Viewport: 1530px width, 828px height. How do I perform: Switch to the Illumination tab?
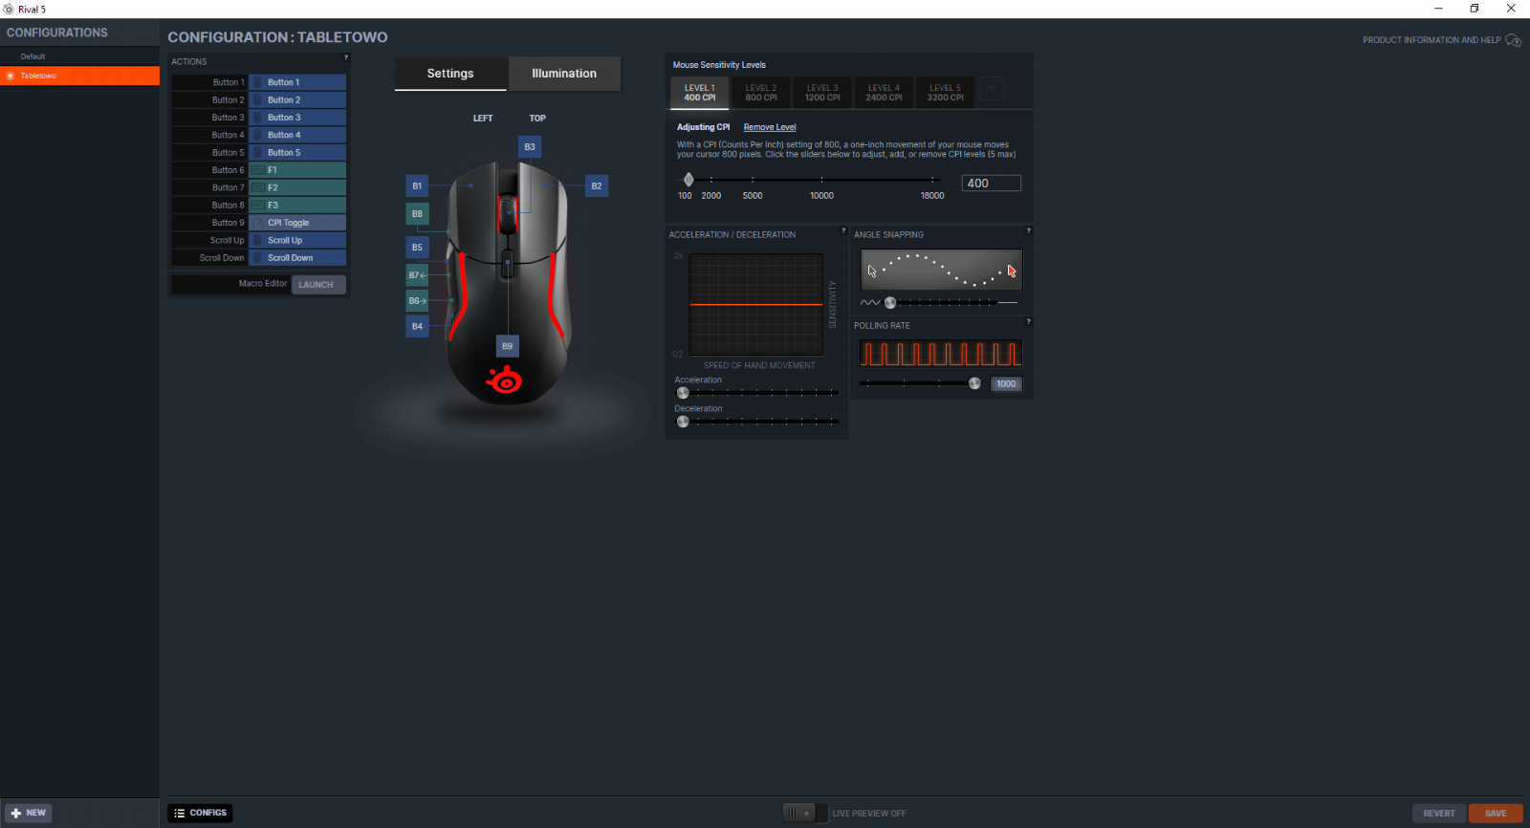coord(564,74)
